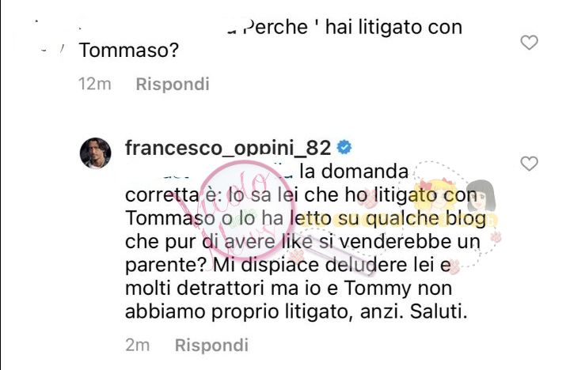
Task: Open the francesco_oppini_82 username link
Action: (x=228, y=148)
